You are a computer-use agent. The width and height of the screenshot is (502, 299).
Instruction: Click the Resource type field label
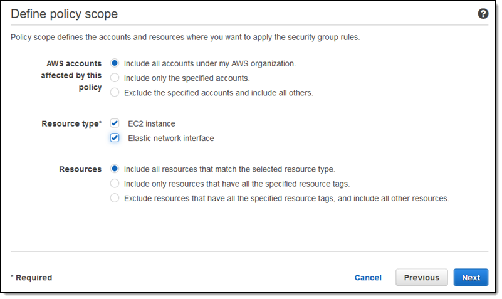[71, 124]
